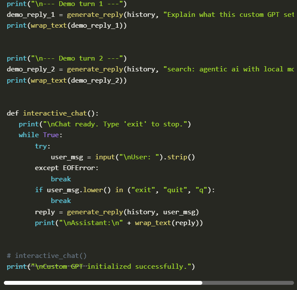
Task: Click the commented-out interactive_chat() line
Action: [47, 256]
